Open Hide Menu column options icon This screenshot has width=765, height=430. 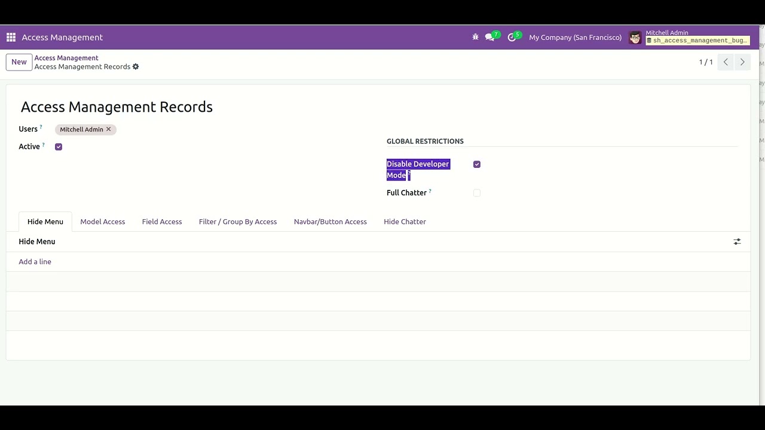click(x=737, y=241)
